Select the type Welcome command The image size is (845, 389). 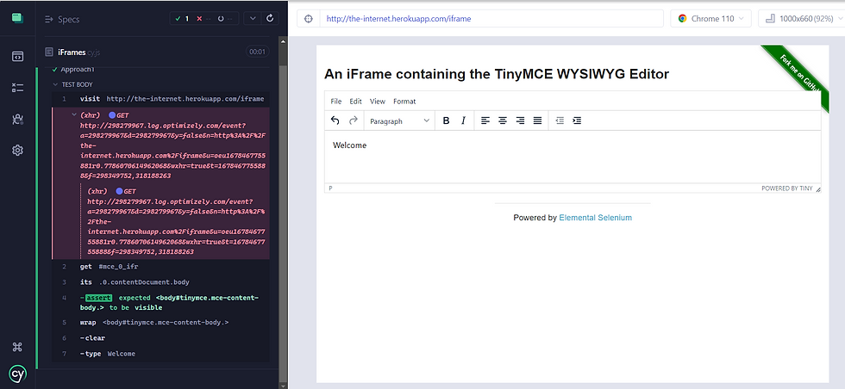pos(160,354)
